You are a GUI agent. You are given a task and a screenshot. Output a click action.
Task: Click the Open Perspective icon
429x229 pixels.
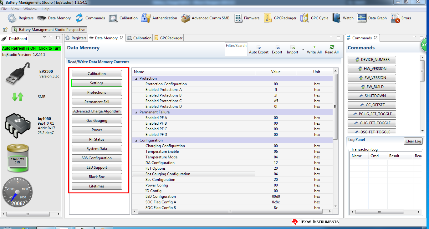coord(5,30)
